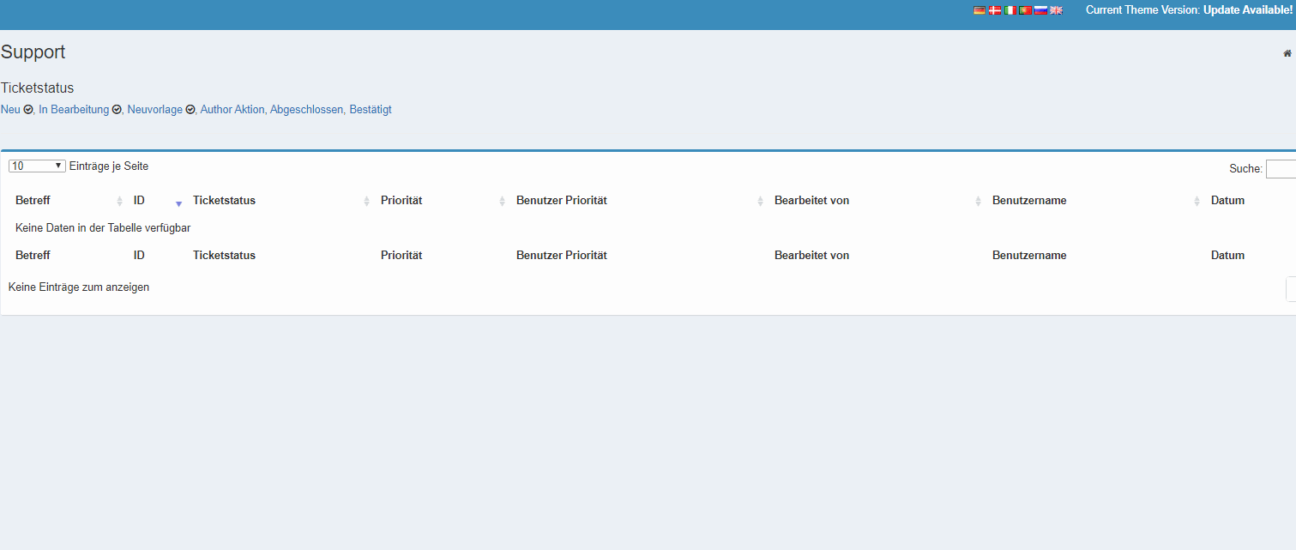Switch language using the German flag
1296x550 pixels.
(x=980, y=10)
